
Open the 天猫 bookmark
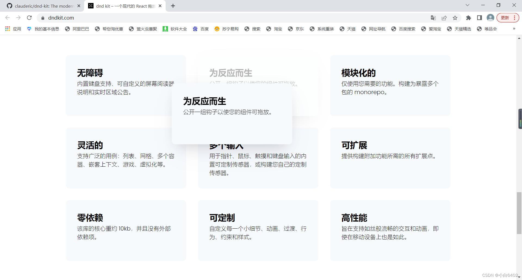[347, 29]
